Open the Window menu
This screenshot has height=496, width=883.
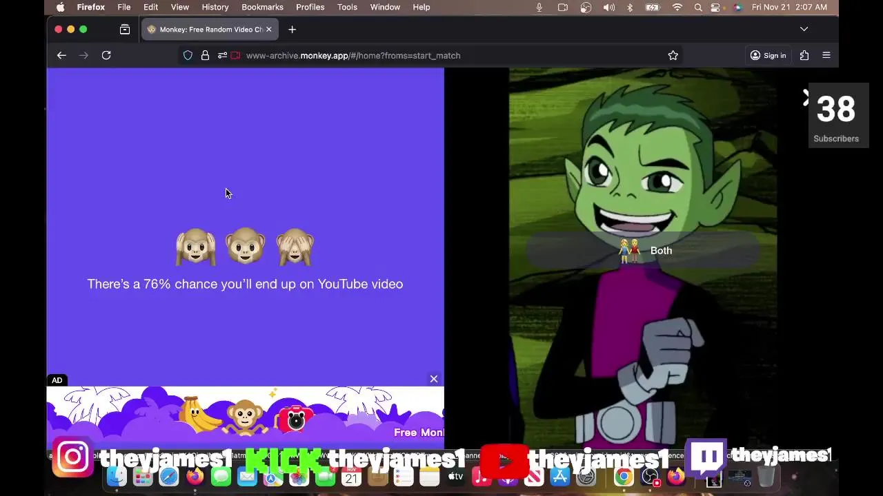[x=385, y=7]
